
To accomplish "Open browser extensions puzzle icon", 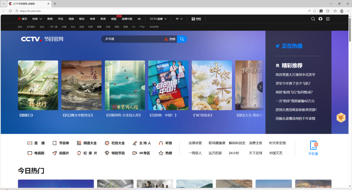I will (x=328, y=11).
